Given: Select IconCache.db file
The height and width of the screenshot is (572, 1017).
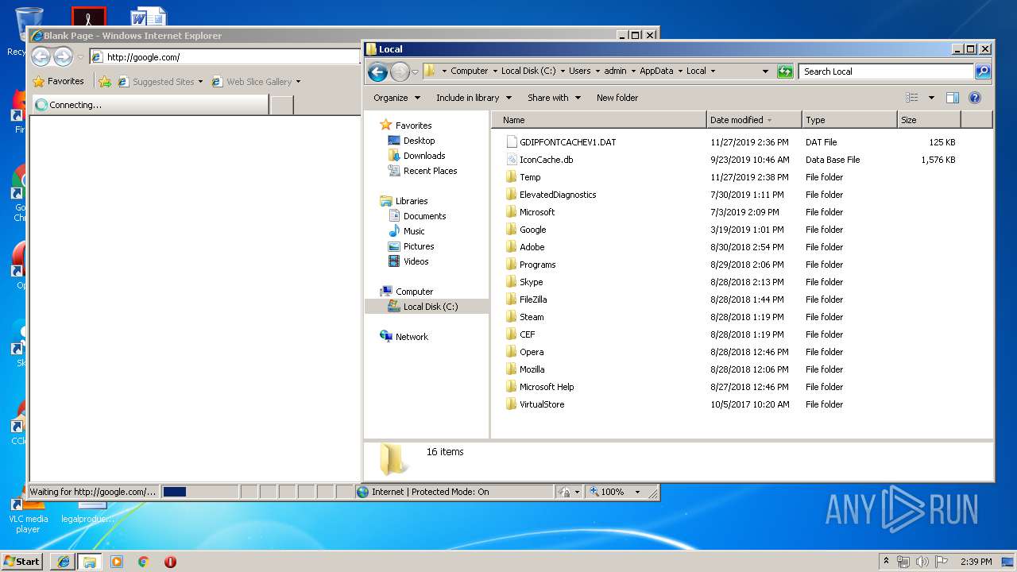Looking at the screenshot, I should pyautogui.click(x=546, y=160).
